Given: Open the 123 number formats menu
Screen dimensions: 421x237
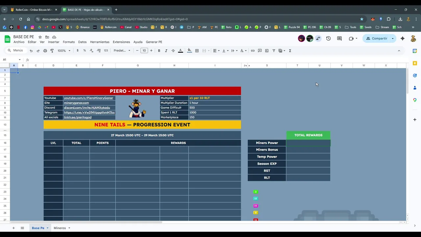Looking at the screenshot, I should (106, 51).
